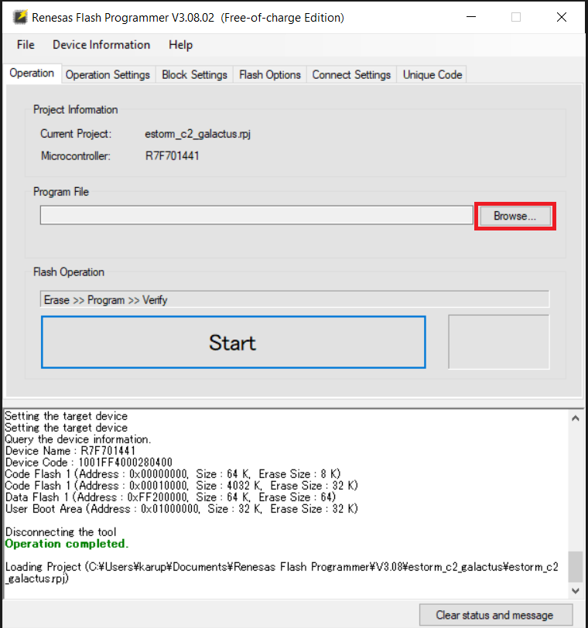
Task: Open the Help menu
Action: (x=180, y=45)
